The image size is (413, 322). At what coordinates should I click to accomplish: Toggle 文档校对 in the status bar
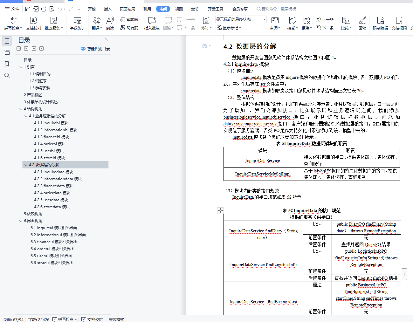coord(92,319)
